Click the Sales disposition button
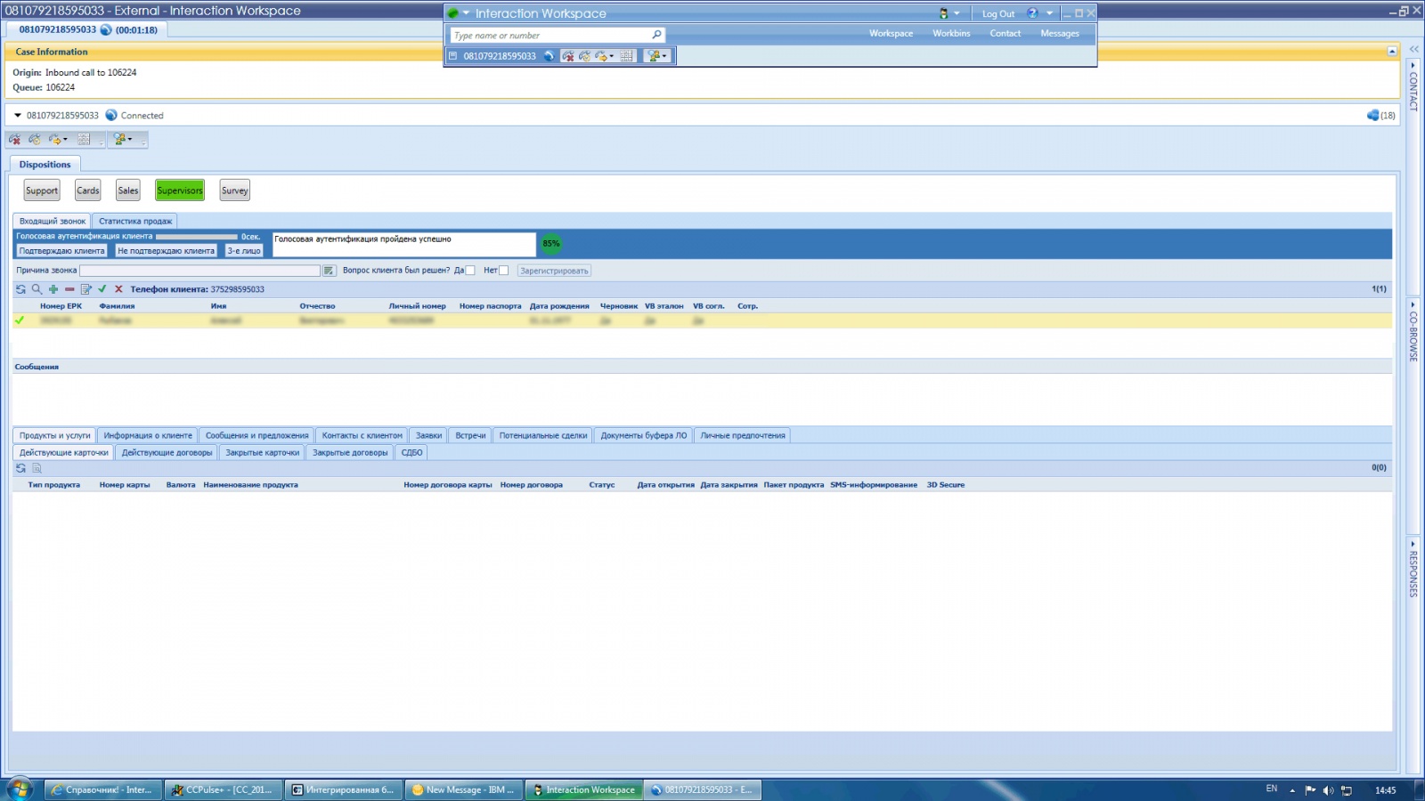1425x801 pixels. [128, 190]
